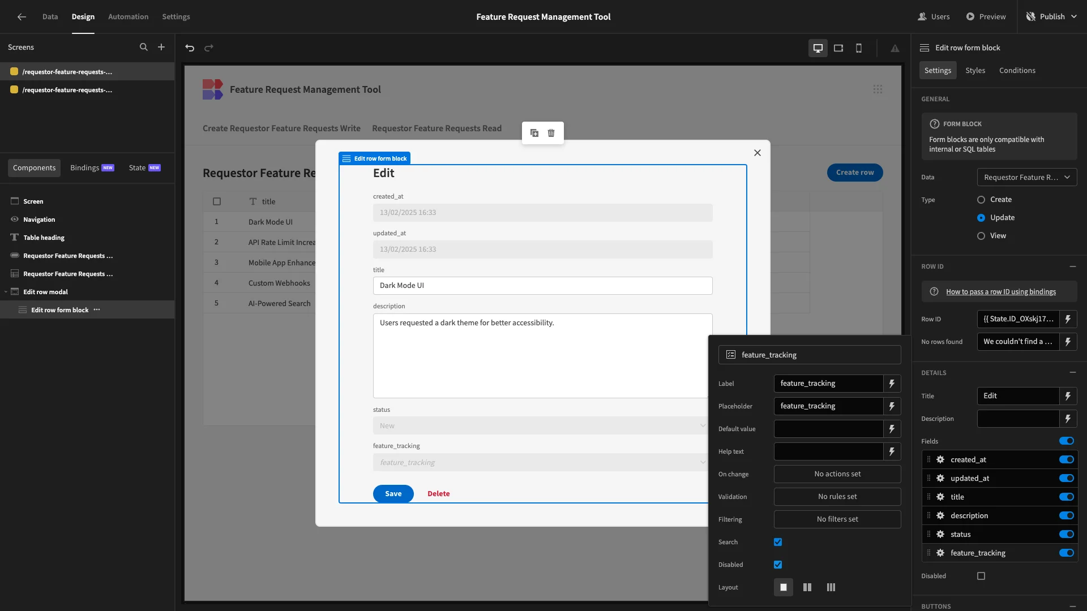This screenshot has width=1087, height=611.
Task: Open bindings for Description field
Action: click(x=1068, y=419)
